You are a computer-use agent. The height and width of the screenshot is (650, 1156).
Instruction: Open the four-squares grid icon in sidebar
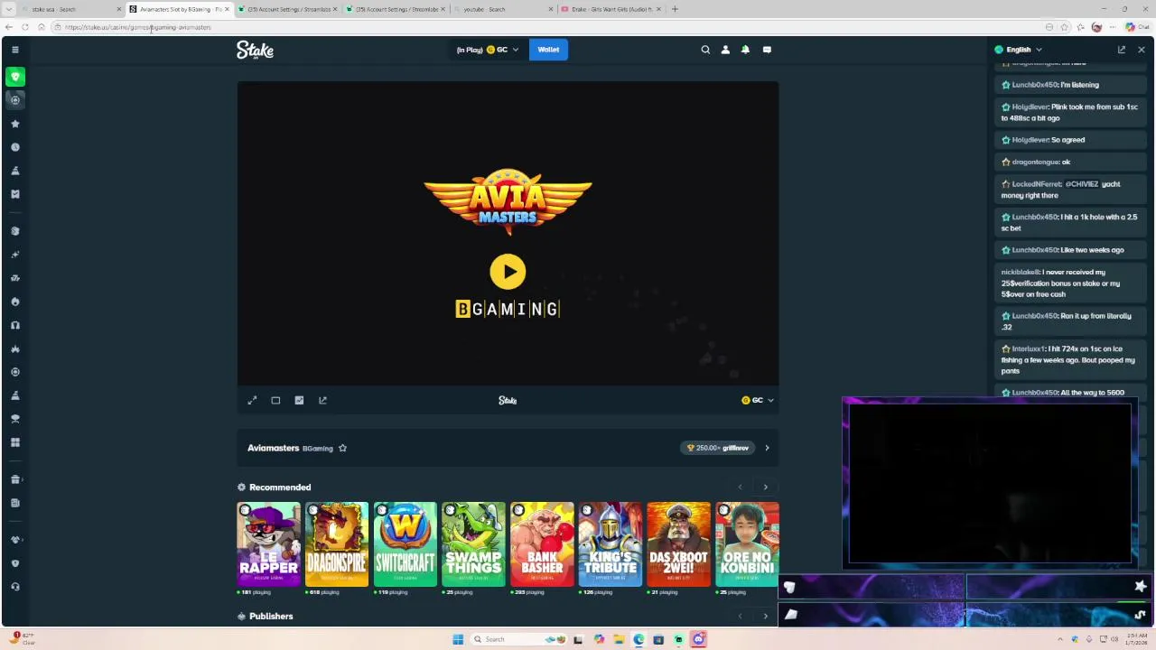[x=14, y=442]
